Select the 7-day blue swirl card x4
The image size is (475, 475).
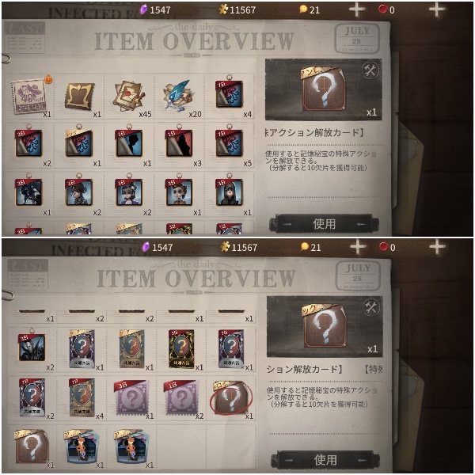pos(230,94)
